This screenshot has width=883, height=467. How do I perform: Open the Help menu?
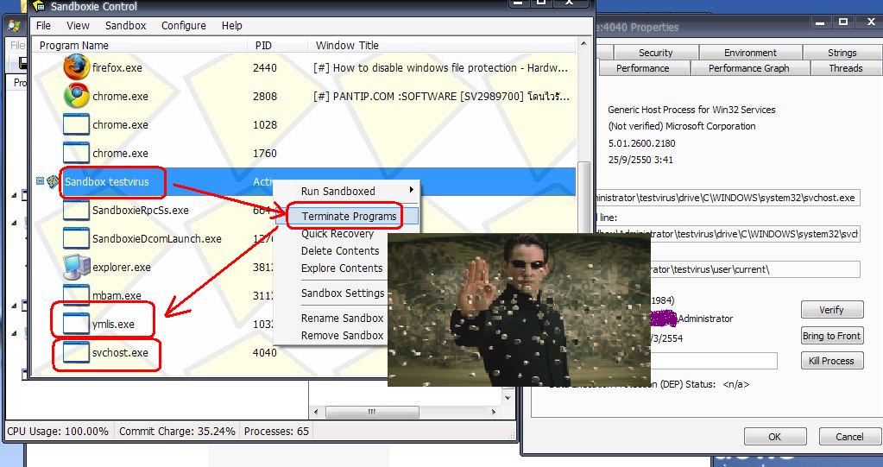coord(231,25)
